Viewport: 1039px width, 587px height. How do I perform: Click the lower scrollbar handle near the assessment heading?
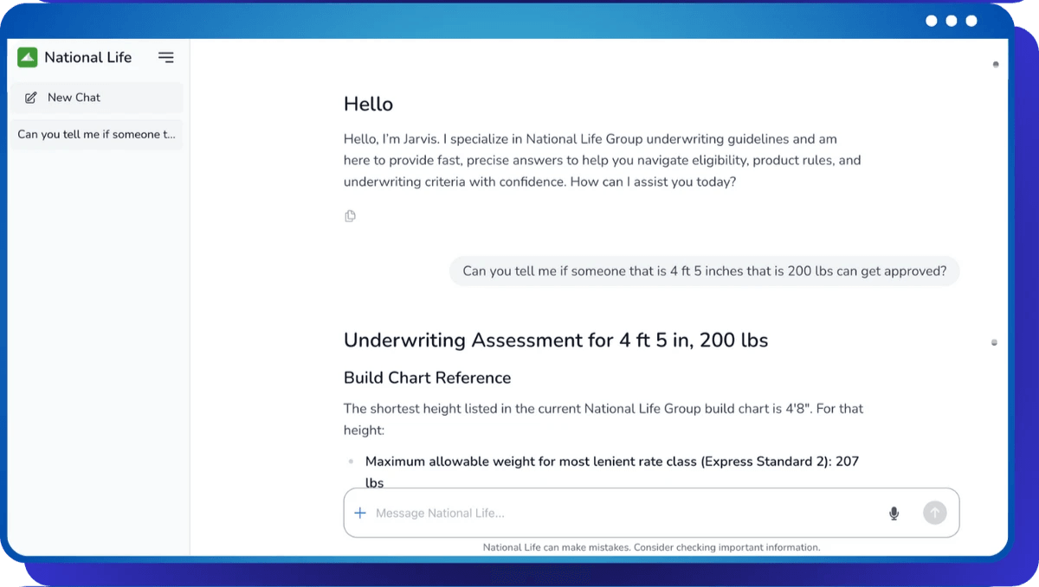pyautogui.click(x=994, y=342)
